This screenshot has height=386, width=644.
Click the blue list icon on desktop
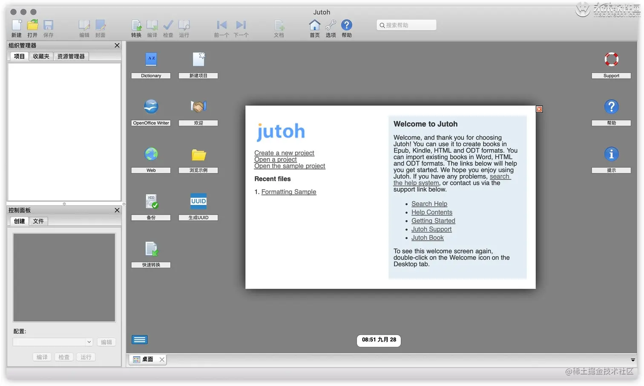point(140,340)
